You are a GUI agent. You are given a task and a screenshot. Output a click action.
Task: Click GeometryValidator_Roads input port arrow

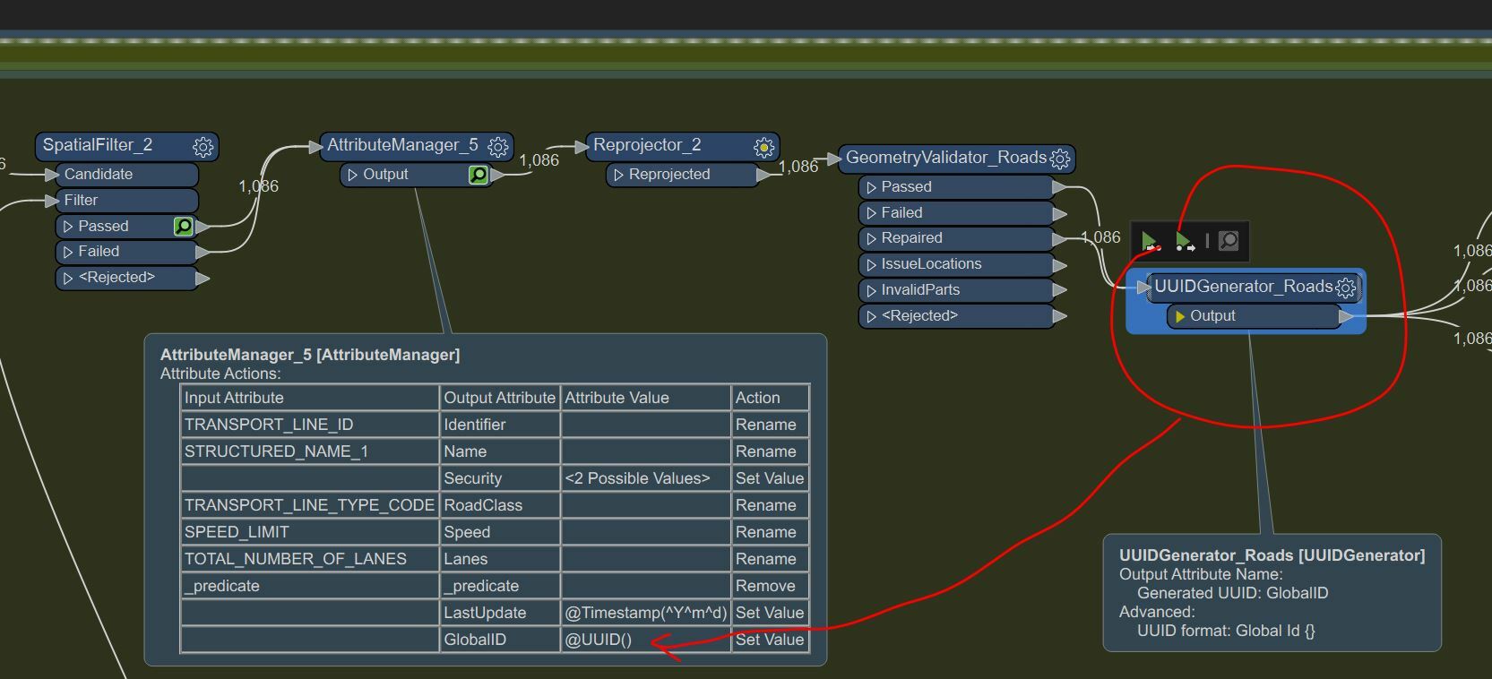click(833, 159)
